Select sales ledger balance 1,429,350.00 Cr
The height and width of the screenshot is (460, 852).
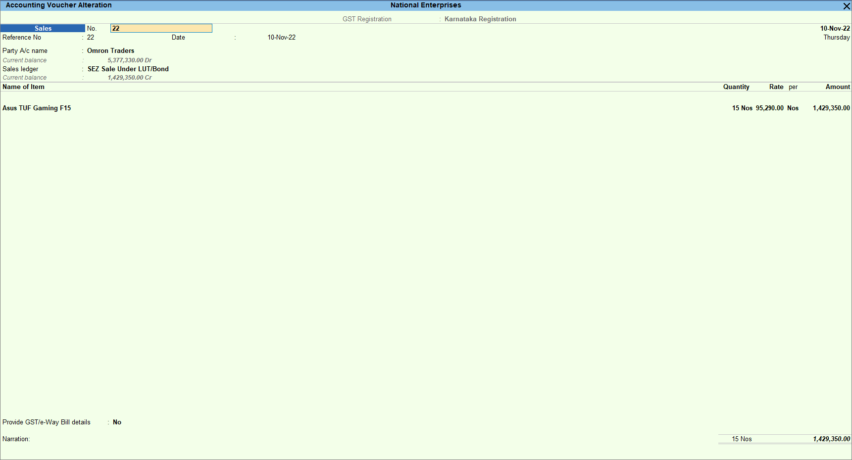(130, 78)
